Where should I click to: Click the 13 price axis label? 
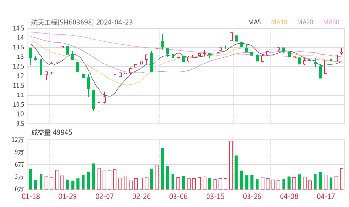click(20, 57)
